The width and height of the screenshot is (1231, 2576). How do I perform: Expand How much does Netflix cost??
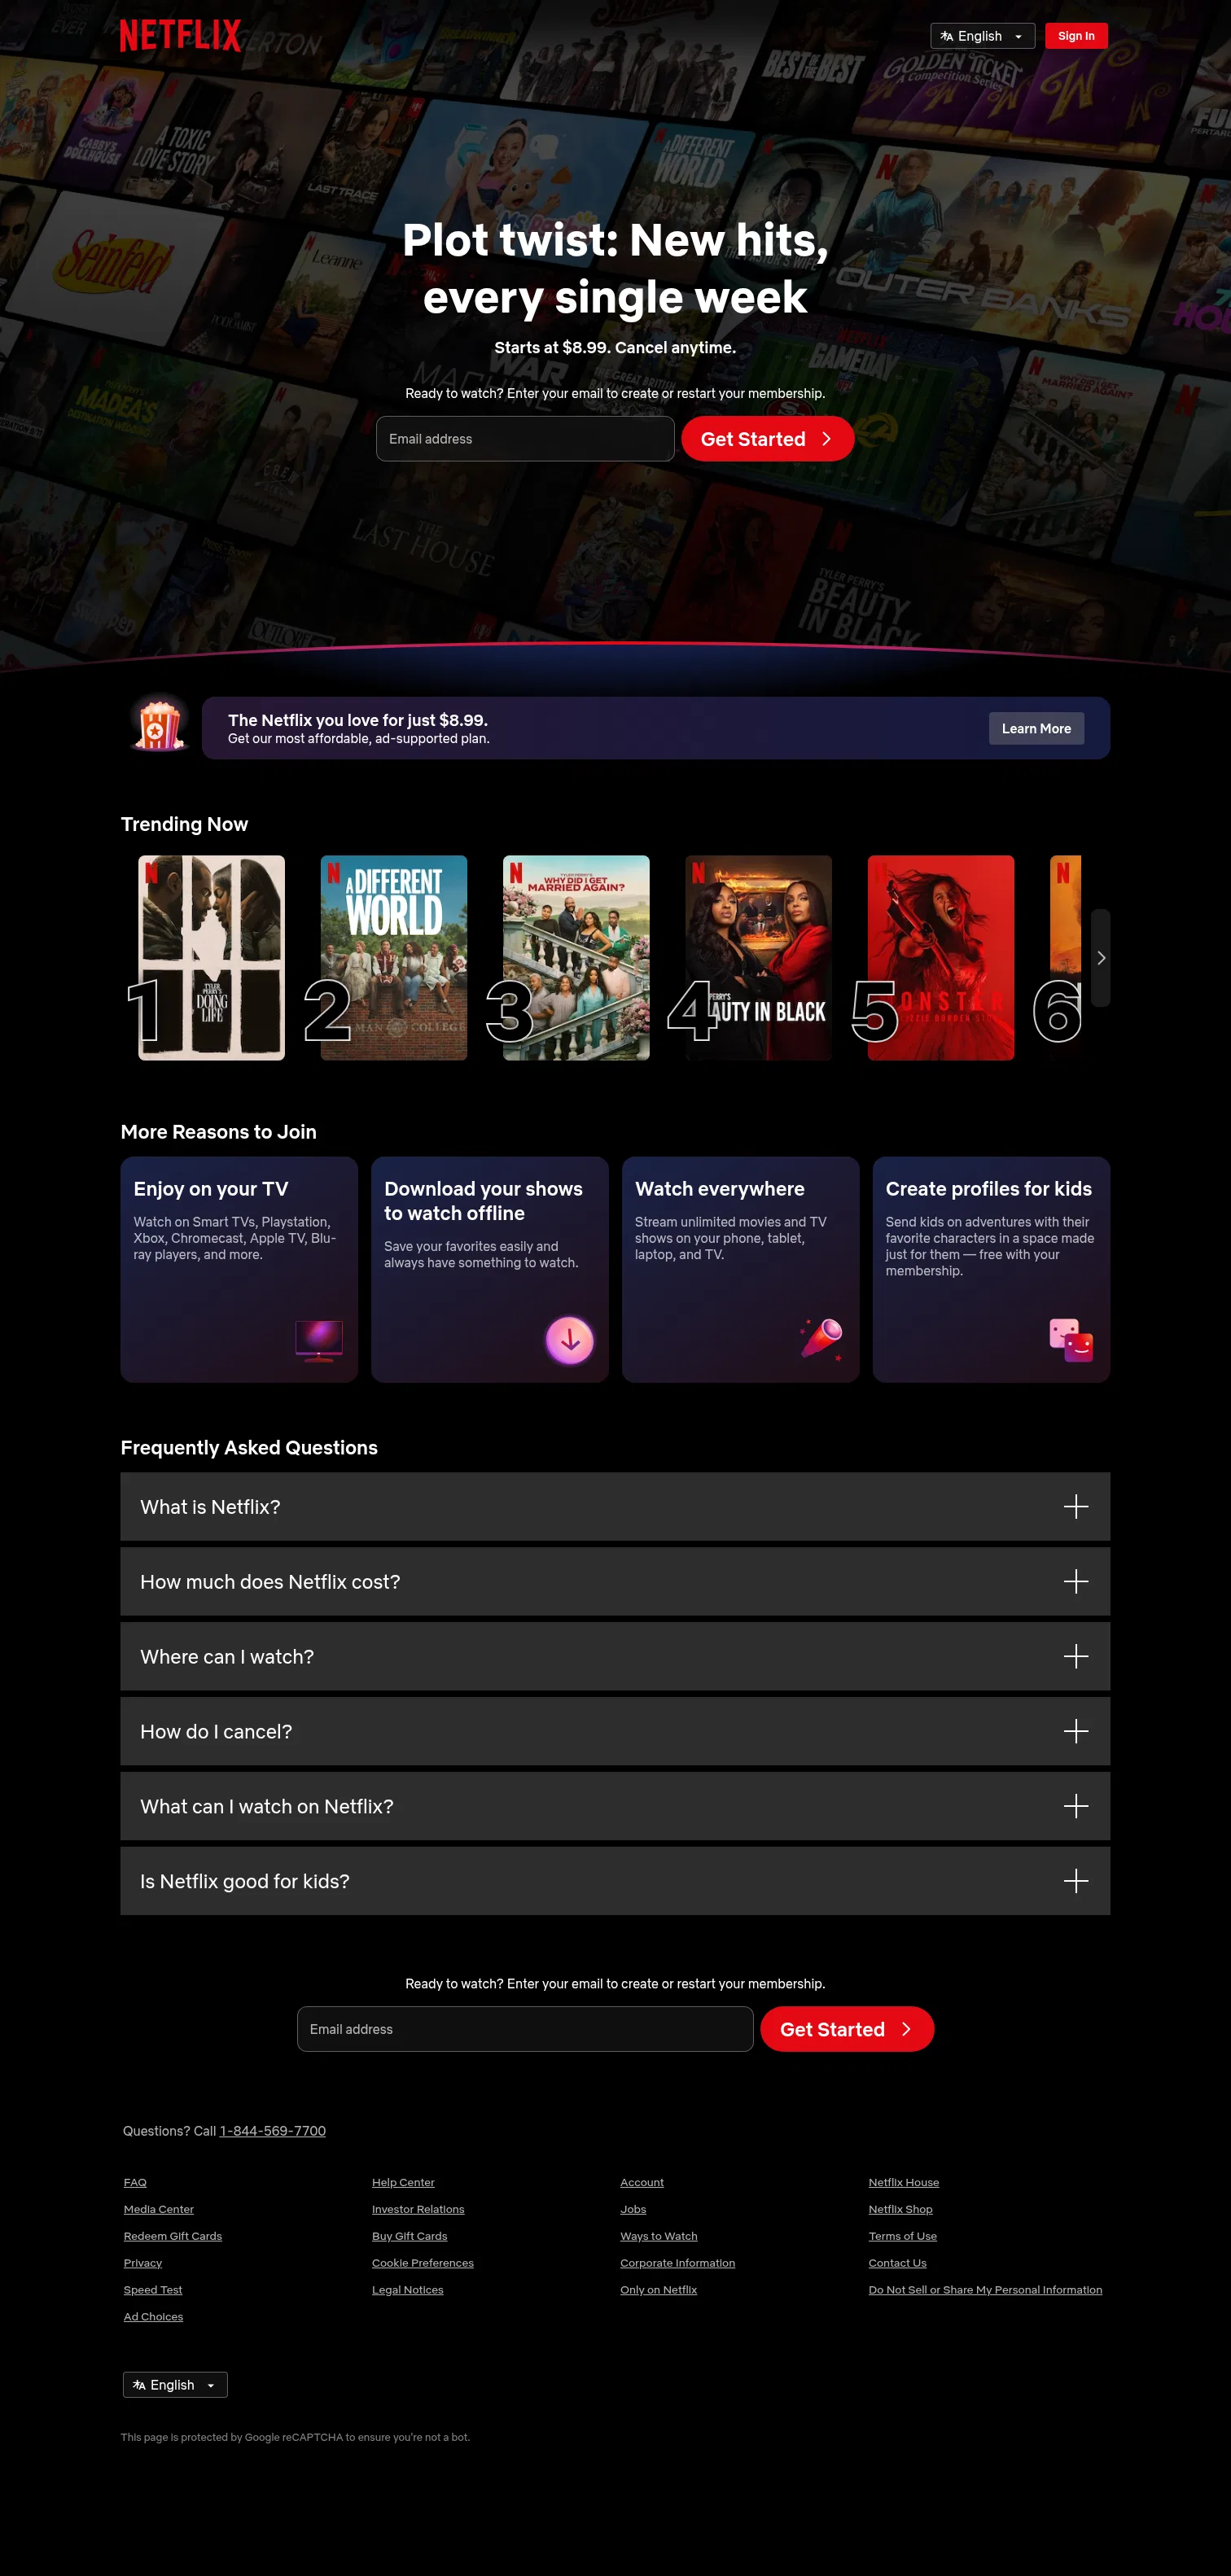(x=615, y=1581)
